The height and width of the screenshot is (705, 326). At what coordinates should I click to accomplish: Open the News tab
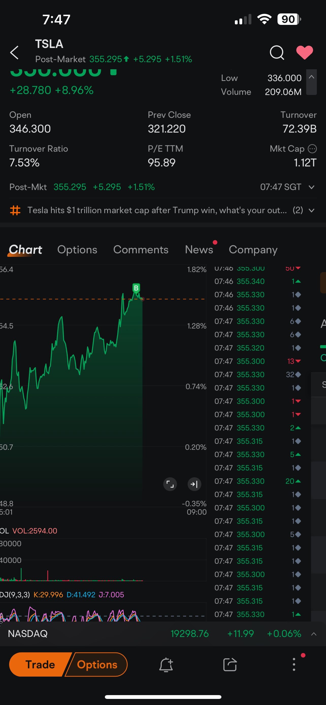pos(199,250)
